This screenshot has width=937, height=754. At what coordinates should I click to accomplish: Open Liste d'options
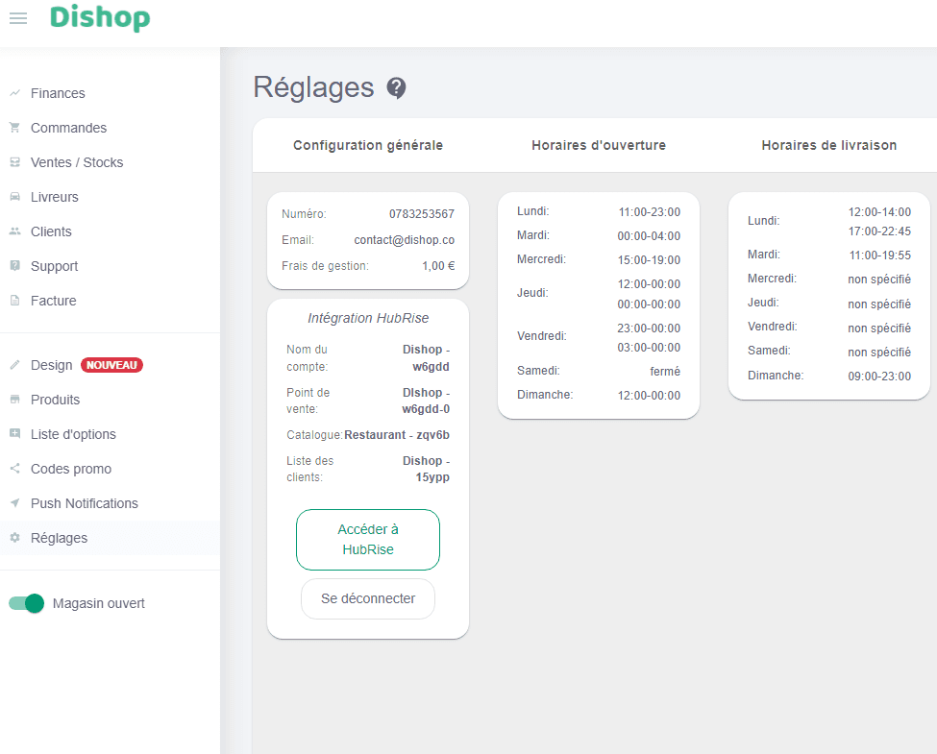click(73, 434)
